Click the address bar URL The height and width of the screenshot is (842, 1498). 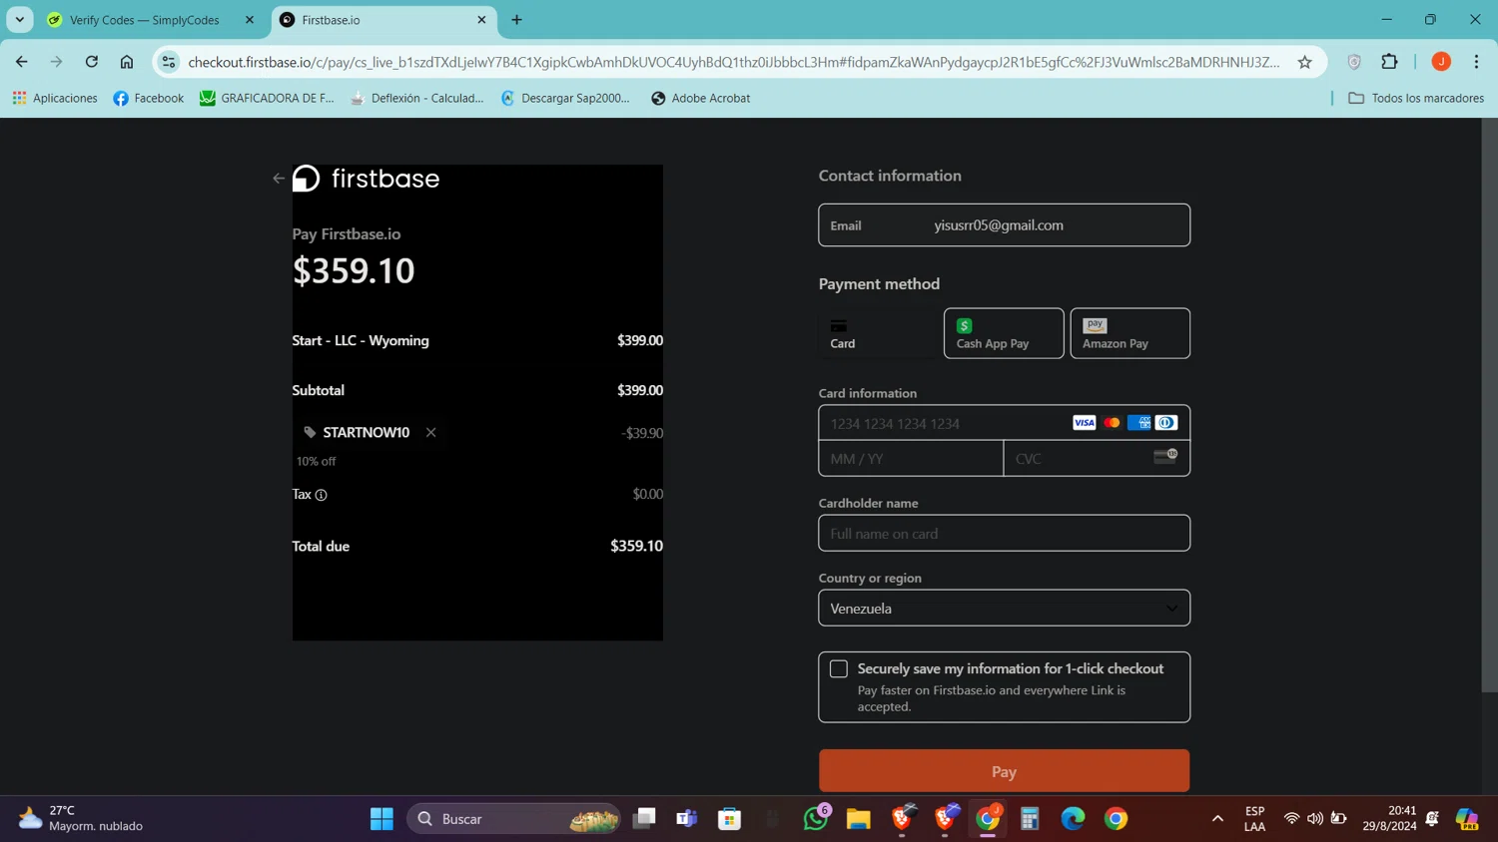click(x=734, y=62)
